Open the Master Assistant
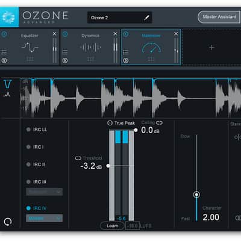This screenshot has width=241, height=241. click(x=219, y=17)
